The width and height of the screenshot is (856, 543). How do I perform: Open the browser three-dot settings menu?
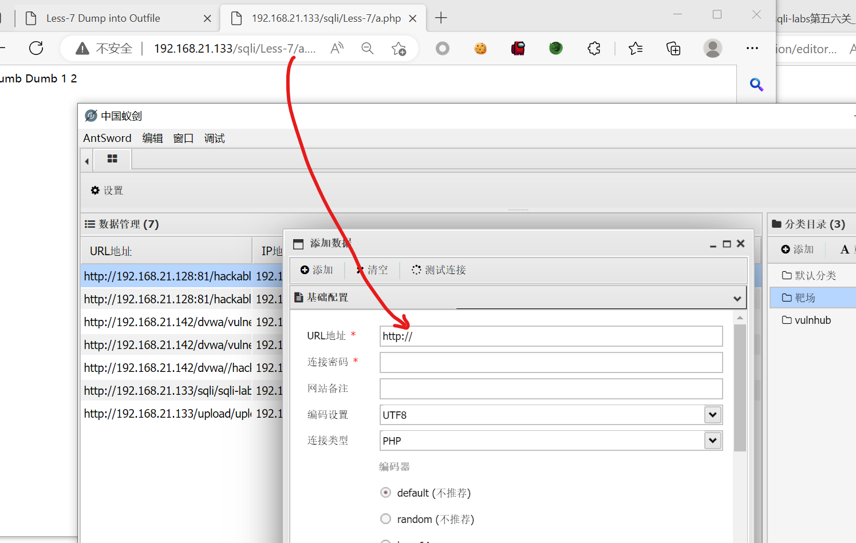click(752, 49)
